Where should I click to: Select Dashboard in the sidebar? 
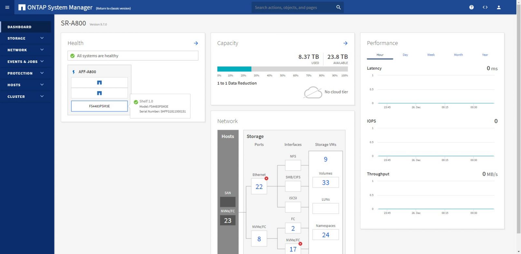pyautogui.click(x=20, y=27)
